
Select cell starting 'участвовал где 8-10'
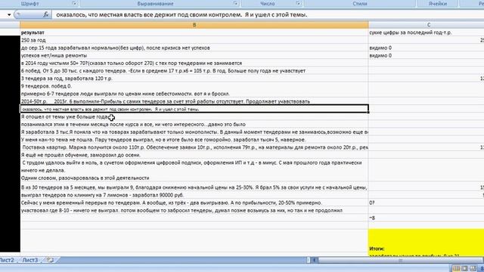click(194, 210)
